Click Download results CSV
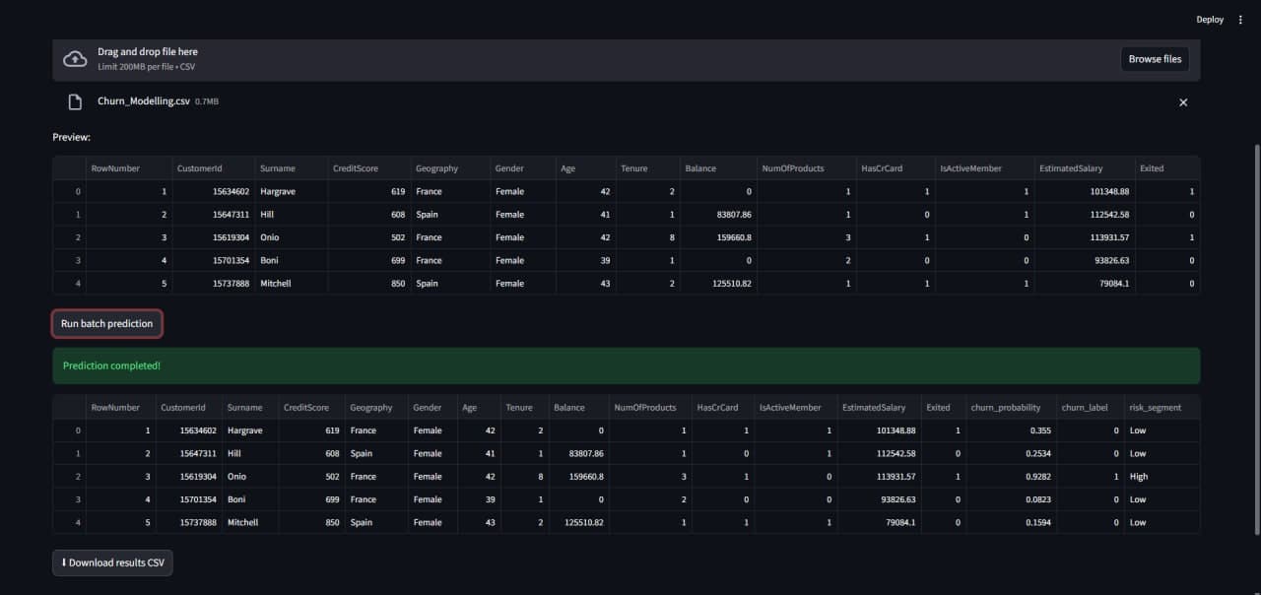The width and height of the screenshot is (1261, 595). (x=112, y=562)
